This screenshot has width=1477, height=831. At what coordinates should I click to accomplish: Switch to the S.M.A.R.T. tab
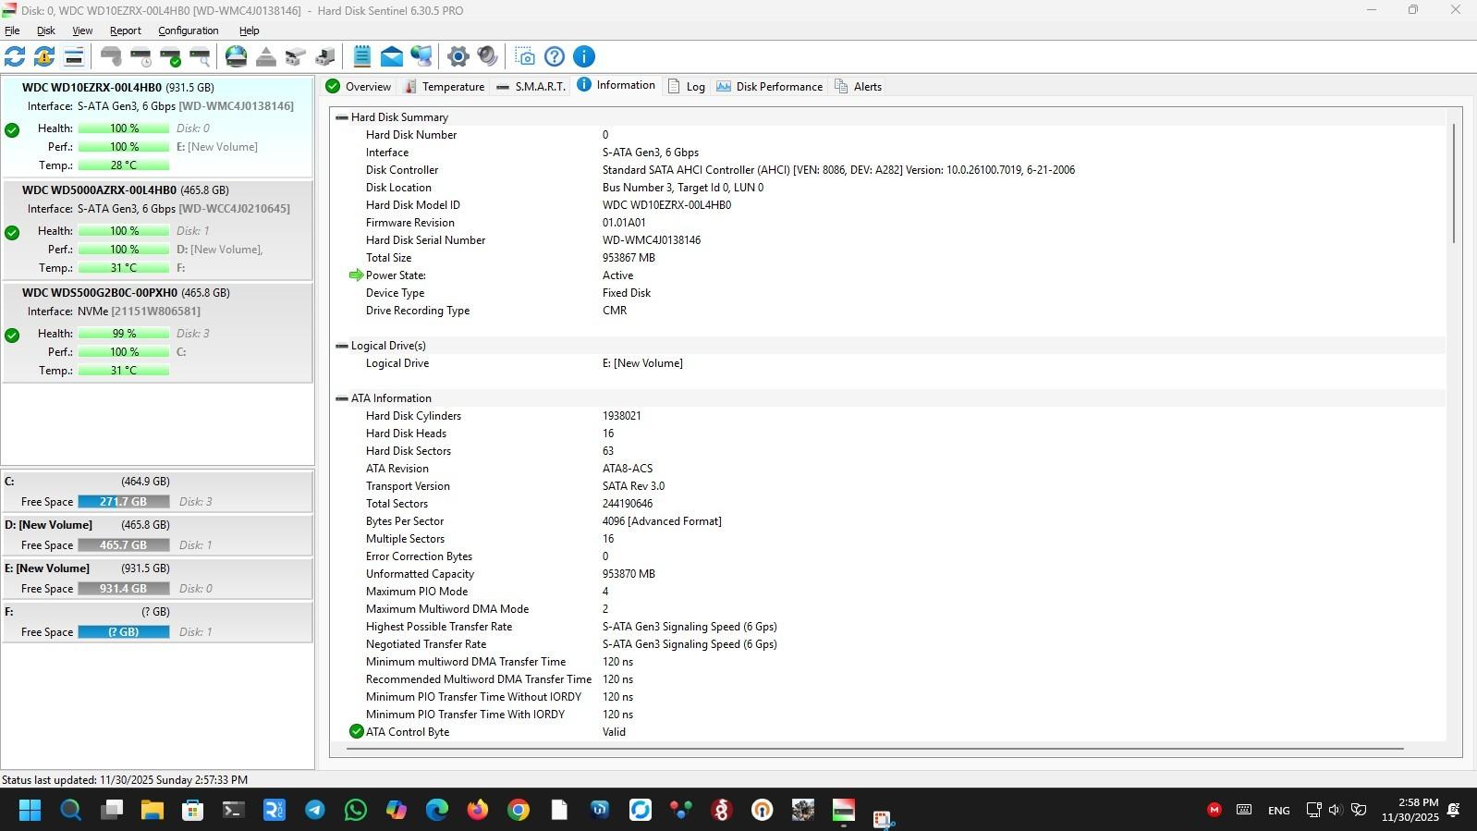coord(531,87)
